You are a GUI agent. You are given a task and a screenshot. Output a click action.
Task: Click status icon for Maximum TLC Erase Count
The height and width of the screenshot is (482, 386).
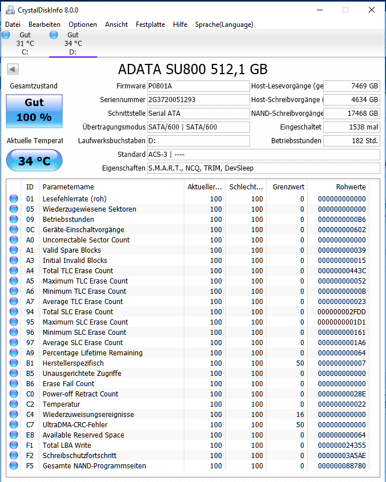(14, 281)
